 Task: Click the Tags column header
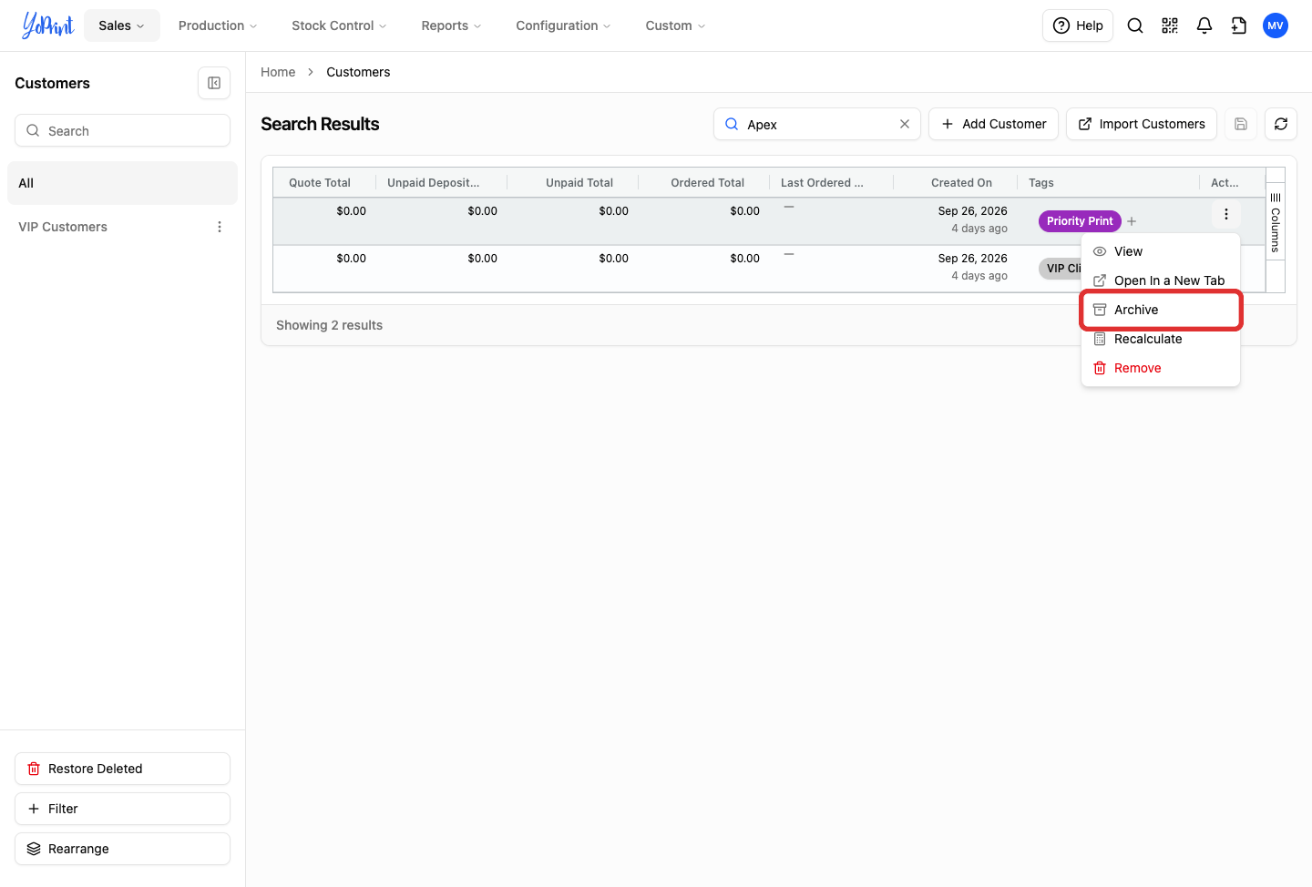point(1041,183)
